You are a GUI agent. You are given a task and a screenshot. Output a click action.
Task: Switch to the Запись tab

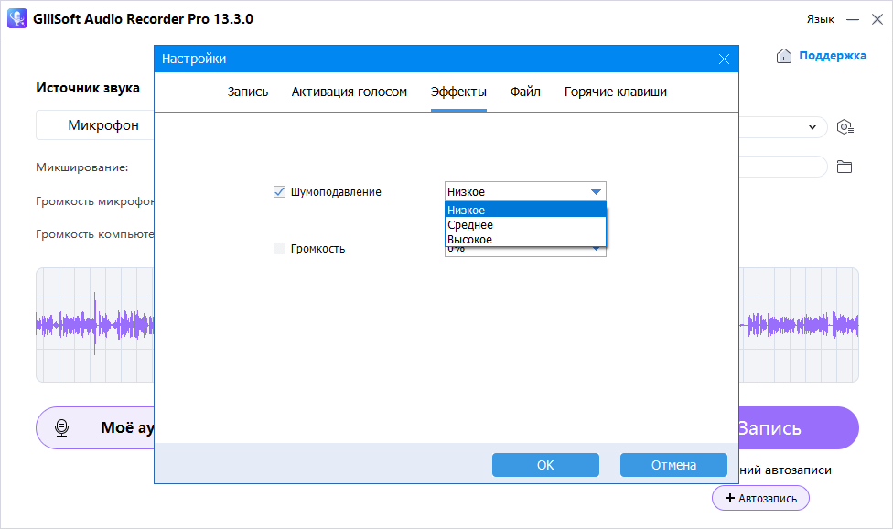tap(248, 92)
